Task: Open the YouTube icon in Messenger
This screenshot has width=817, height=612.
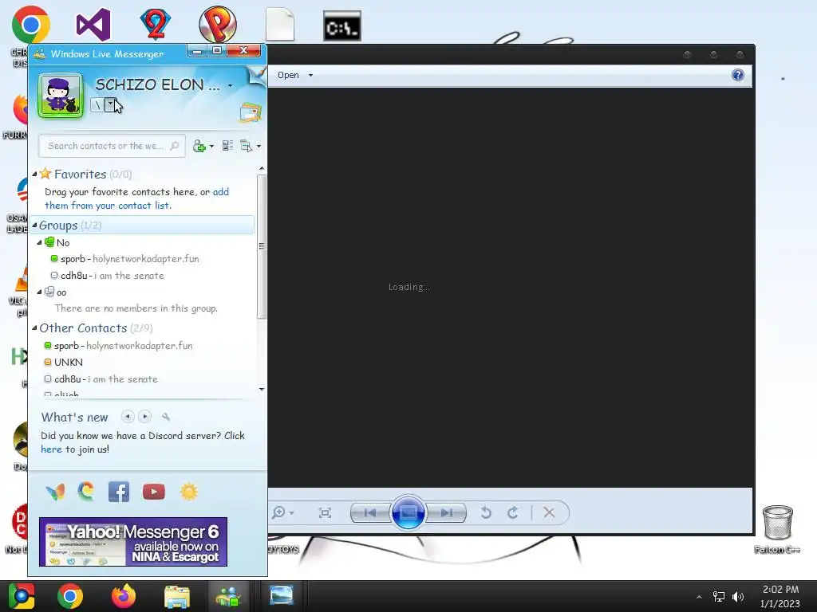Action: pyautogui.click(x=154, y=492)
